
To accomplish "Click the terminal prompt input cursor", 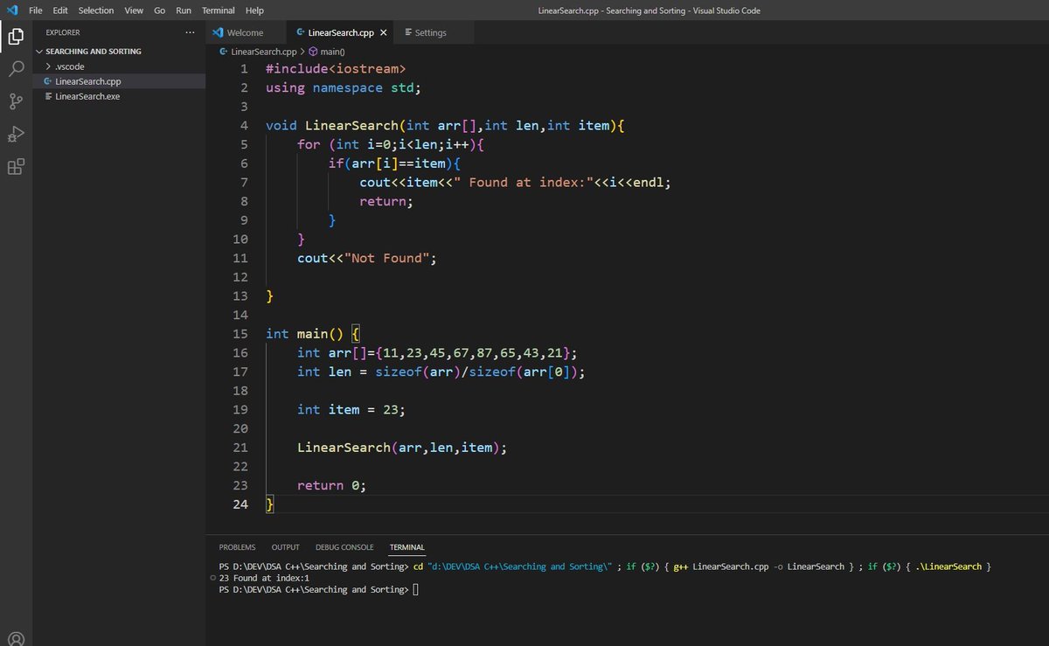I will [416, 590].
